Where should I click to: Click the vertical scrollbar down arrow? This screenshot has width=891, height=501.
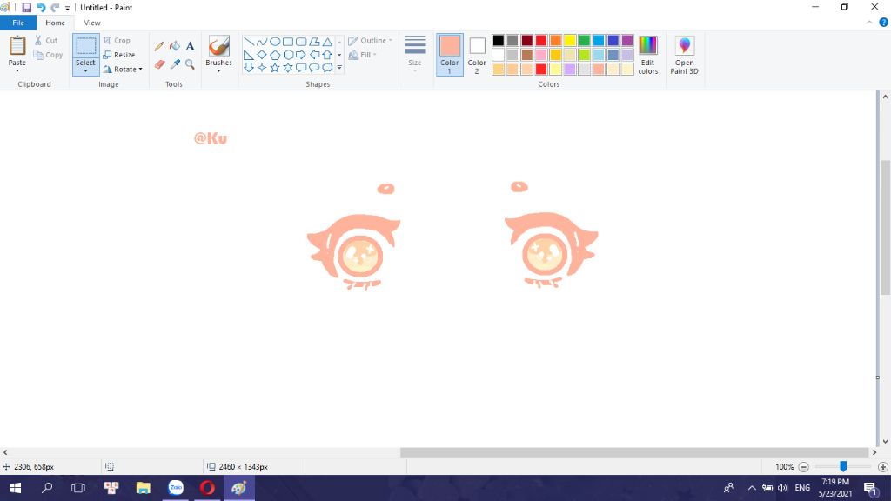coord(885,441)
